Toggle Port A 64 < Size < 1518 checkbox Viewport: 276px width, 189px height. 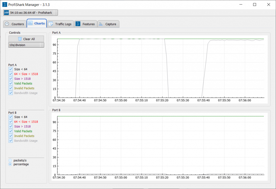(x=11, y=74)
